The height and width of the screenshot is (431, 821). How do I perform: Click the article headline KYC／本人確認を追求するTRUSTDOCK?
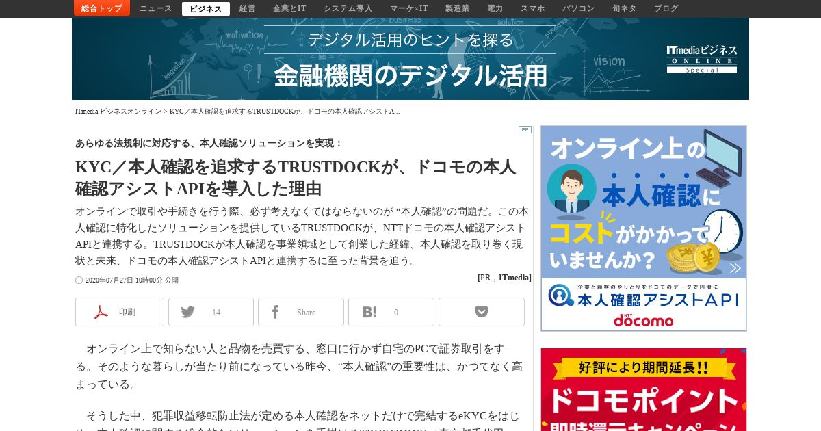click(296, 177)
